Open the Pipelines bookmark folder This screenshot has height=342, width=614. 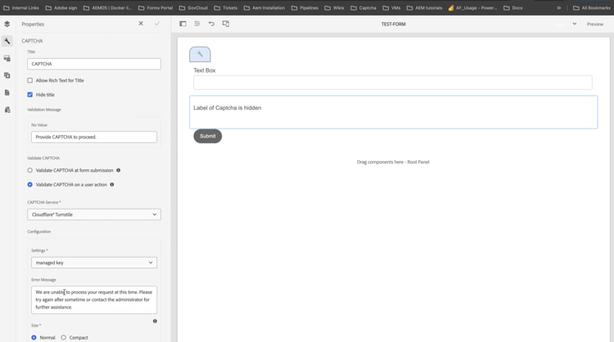[x=305, y=8]
